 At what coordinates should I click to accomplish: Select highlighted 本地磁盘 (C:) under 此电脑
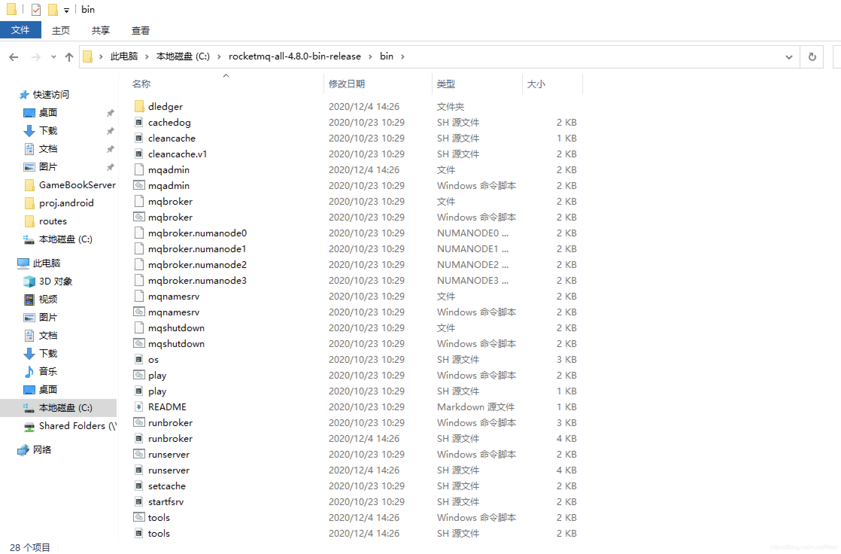[58, 408]
